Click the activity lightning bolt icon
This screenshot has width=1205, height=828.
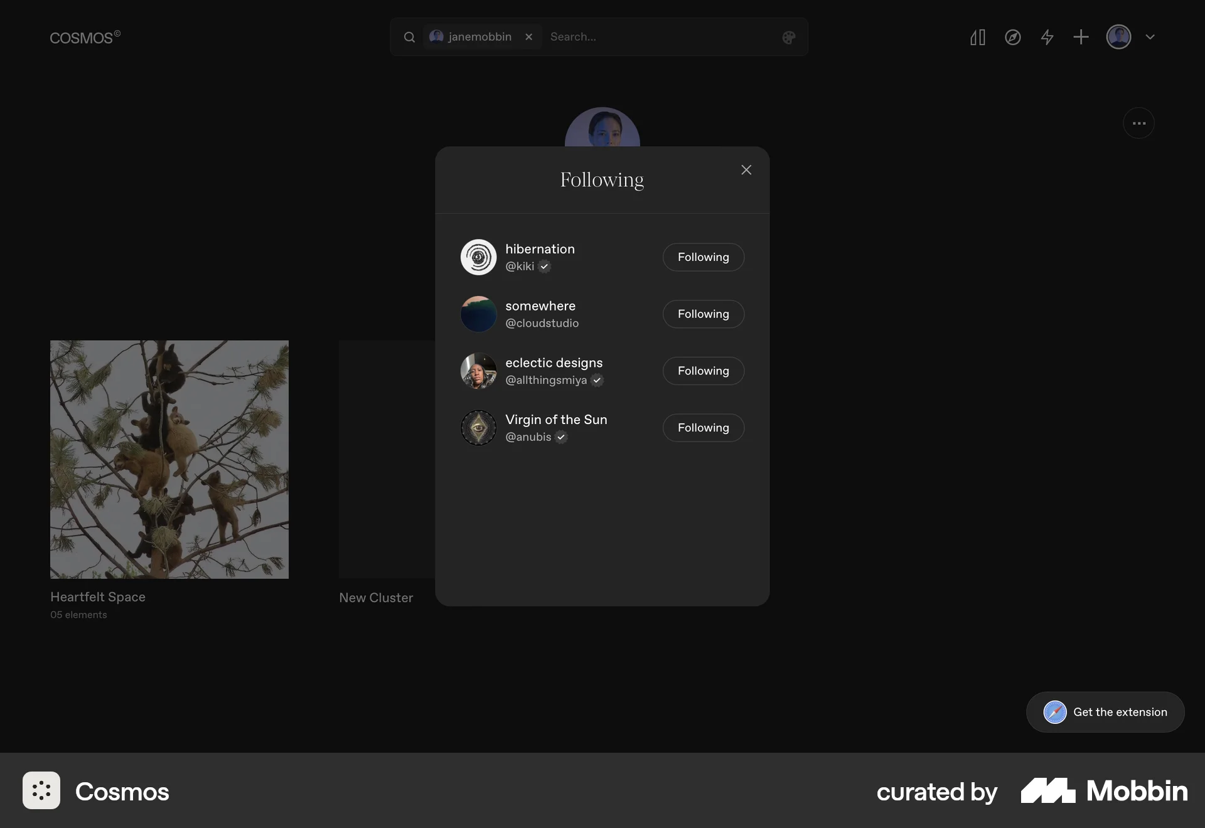coord(1047,37)
